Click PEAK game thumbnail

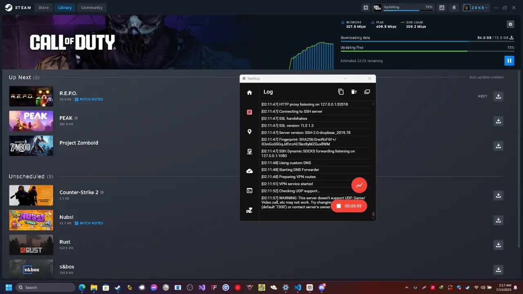31,121
